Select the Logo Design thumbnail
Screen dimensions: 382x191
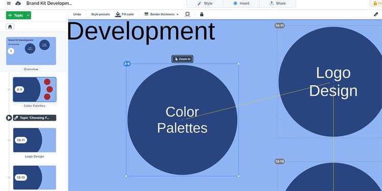click(x=34, y=140)
